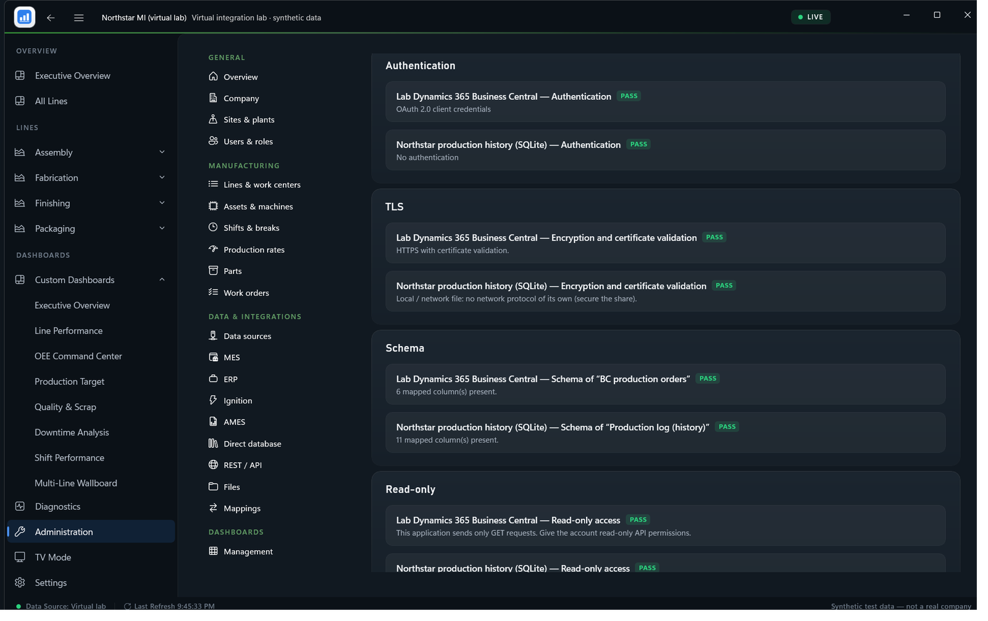Image resolution: width=988 pixels, height=621 pixels.
Task: Open Executive Overview under the Overview heading
Action: point(73,76)
